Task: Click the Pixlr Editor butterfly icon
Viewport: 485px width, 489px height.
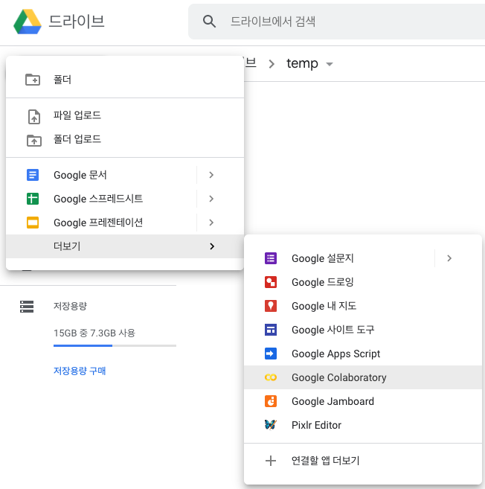Action: [271, 425]
